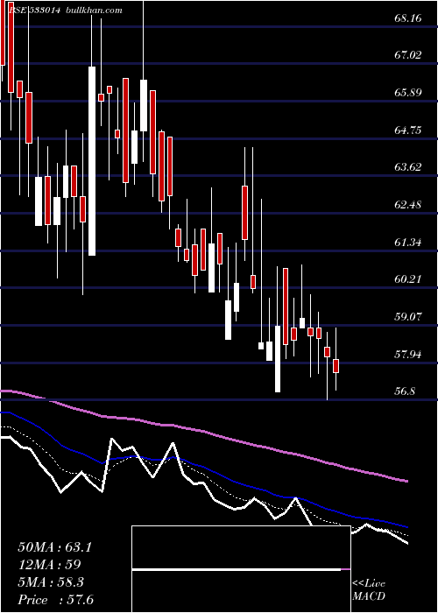This screenshot has height=613, width=438.
Task: Click the 61.34 price axis label
Action: [x=408, y=243]
